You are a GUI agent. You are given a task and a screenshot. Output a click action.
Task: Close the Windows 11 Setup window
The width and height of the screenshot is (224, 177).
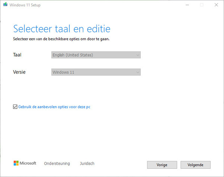pos(216,5)
